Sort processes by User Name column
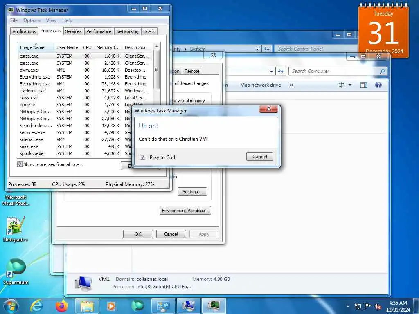The width and height of the screenshot is (419, 314). tap(67, 47)
